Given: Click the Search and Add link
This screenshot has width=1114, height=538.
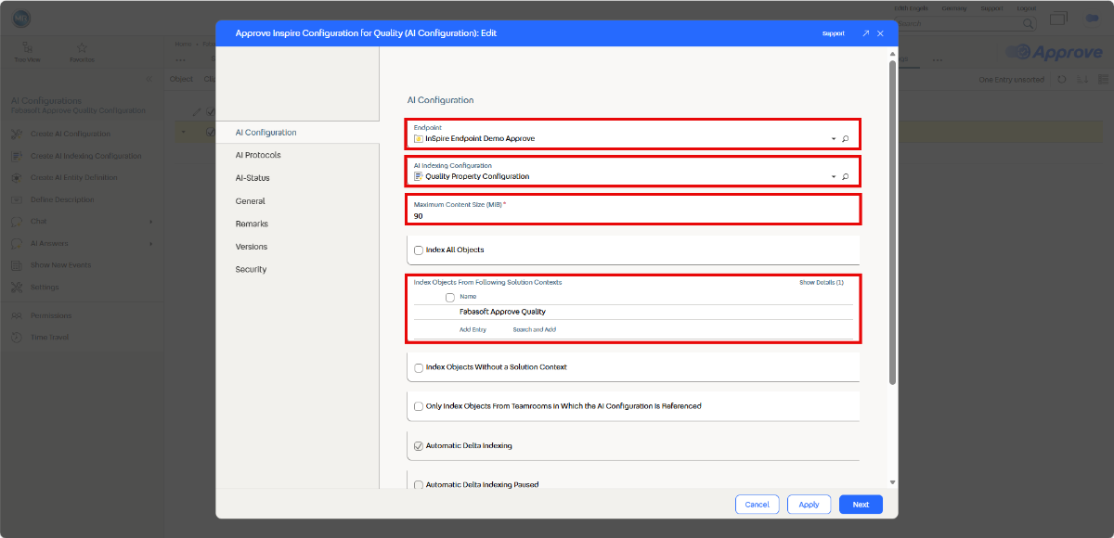Looking at the screenshot, I should point(534,329).
